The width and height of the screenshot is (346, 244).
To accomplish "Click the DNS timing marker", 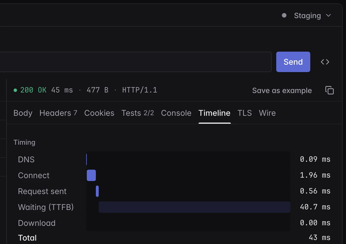I will [87, 159].
